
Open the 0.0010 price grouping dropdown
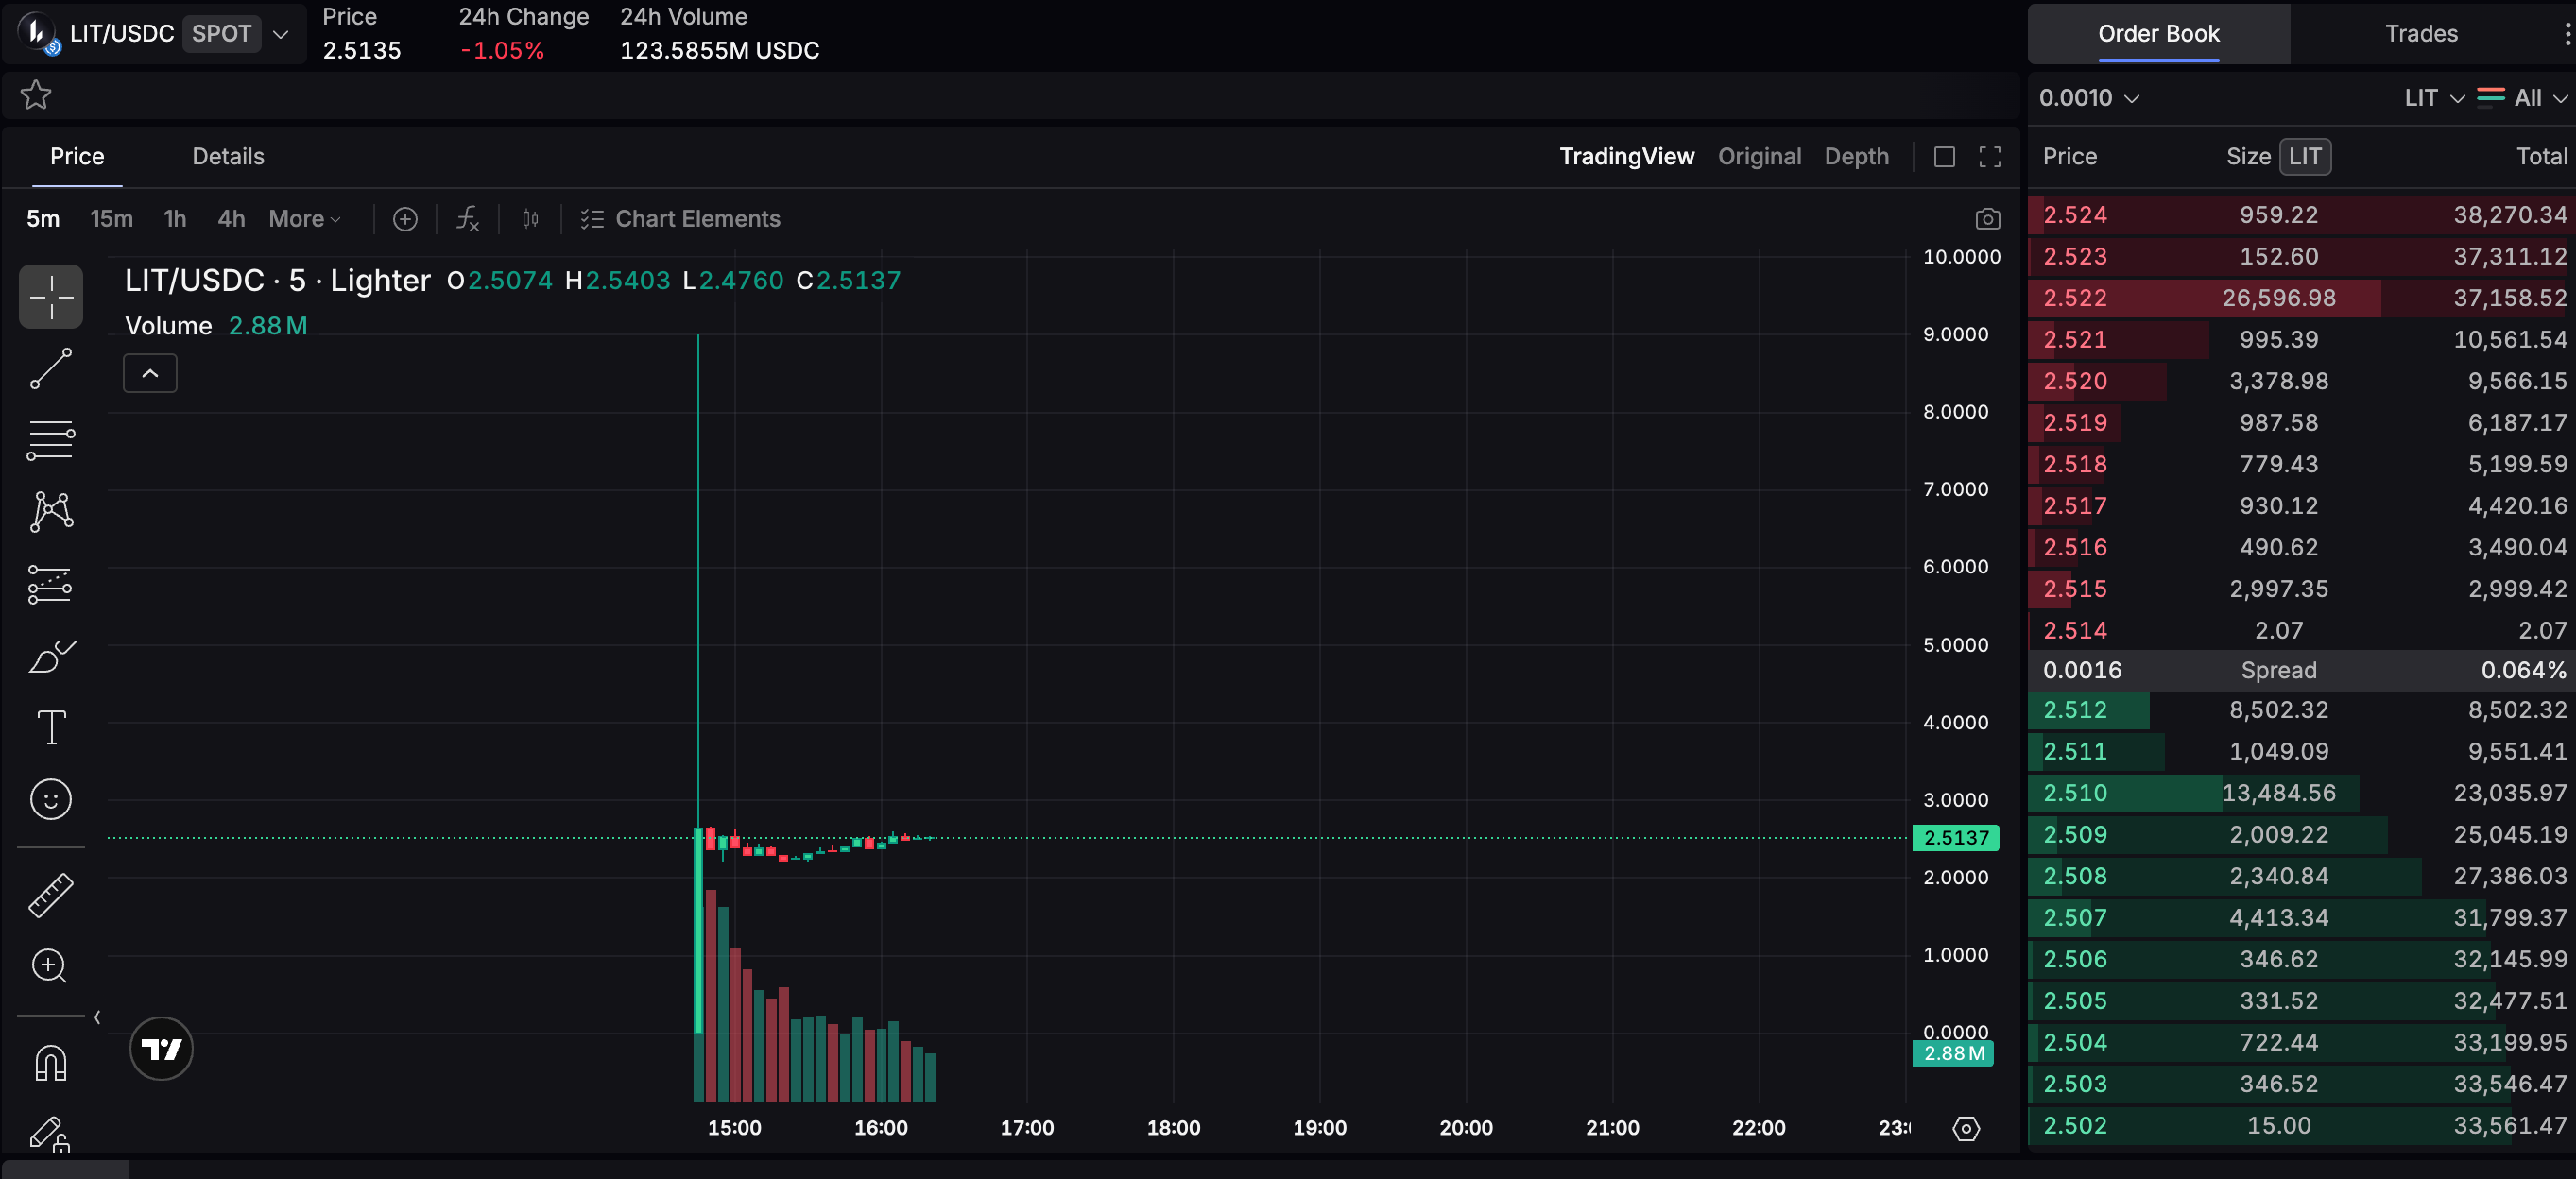[2088, 98]
